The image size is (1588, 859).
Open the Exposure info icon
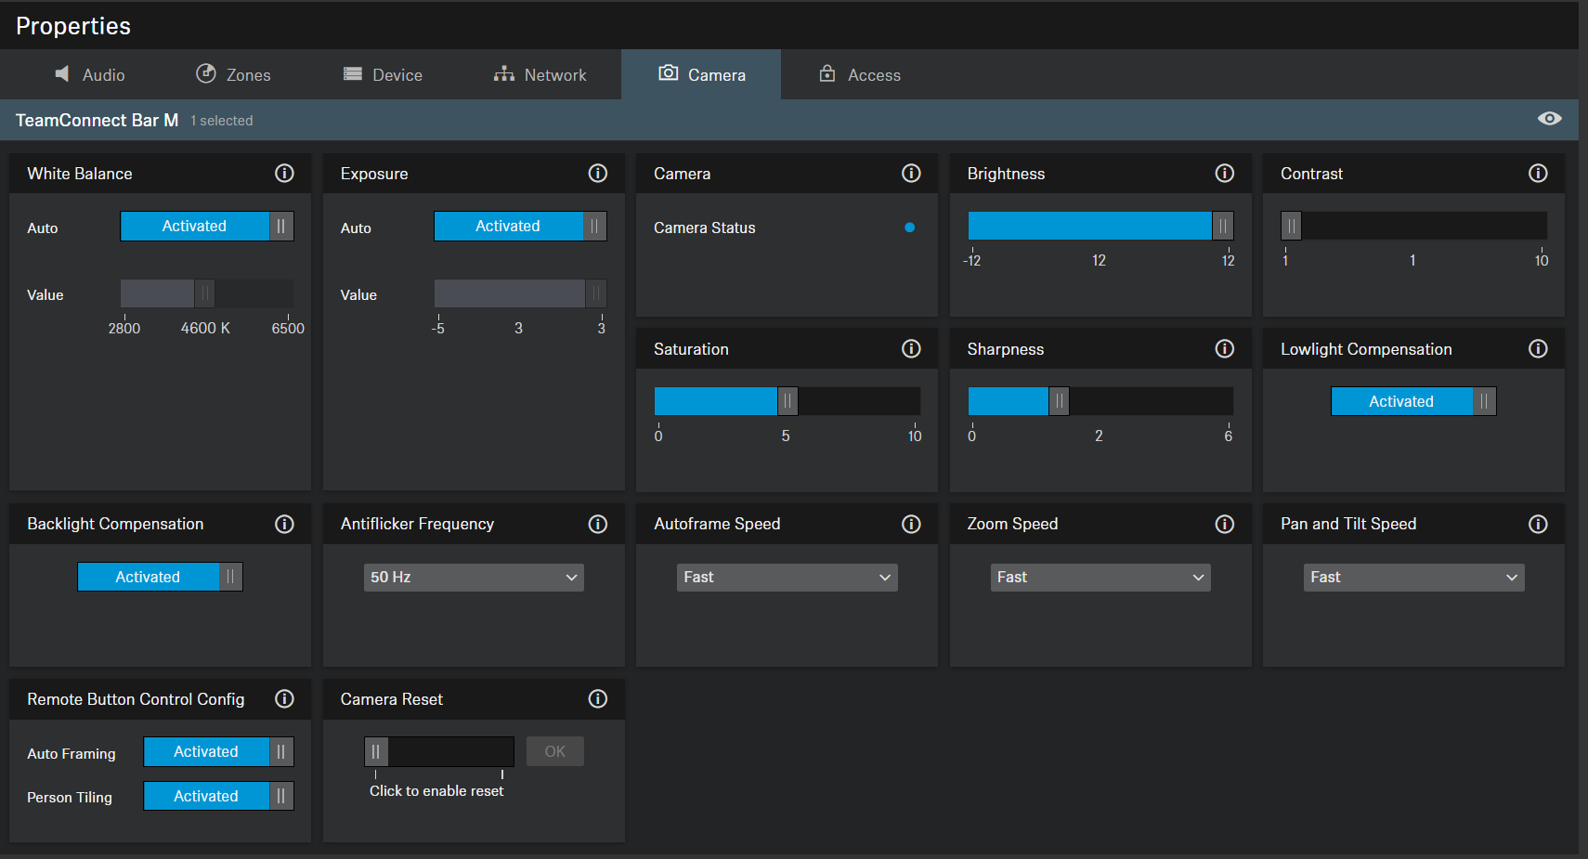point(598,174)
